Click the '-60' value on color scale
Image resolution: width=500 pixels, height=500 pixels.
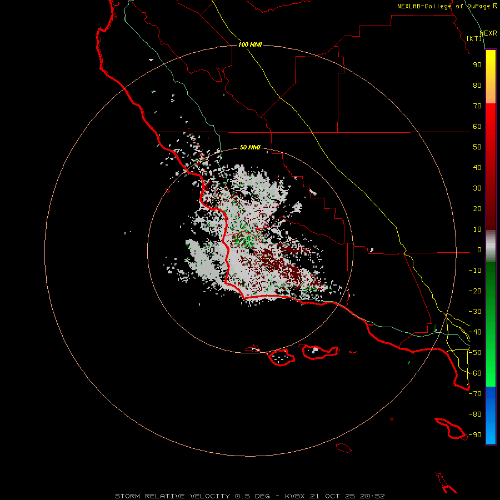(475, 373)
